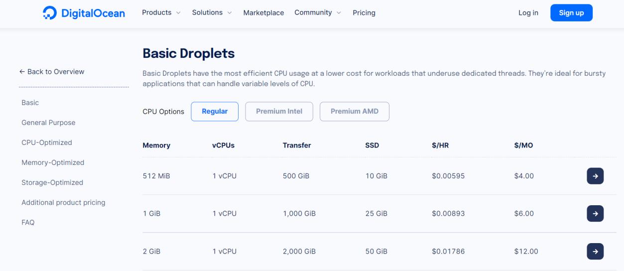Click arrow button for 2 GiB droplet
This screenshot has width=624, height=271.
(x=595, y=252)
